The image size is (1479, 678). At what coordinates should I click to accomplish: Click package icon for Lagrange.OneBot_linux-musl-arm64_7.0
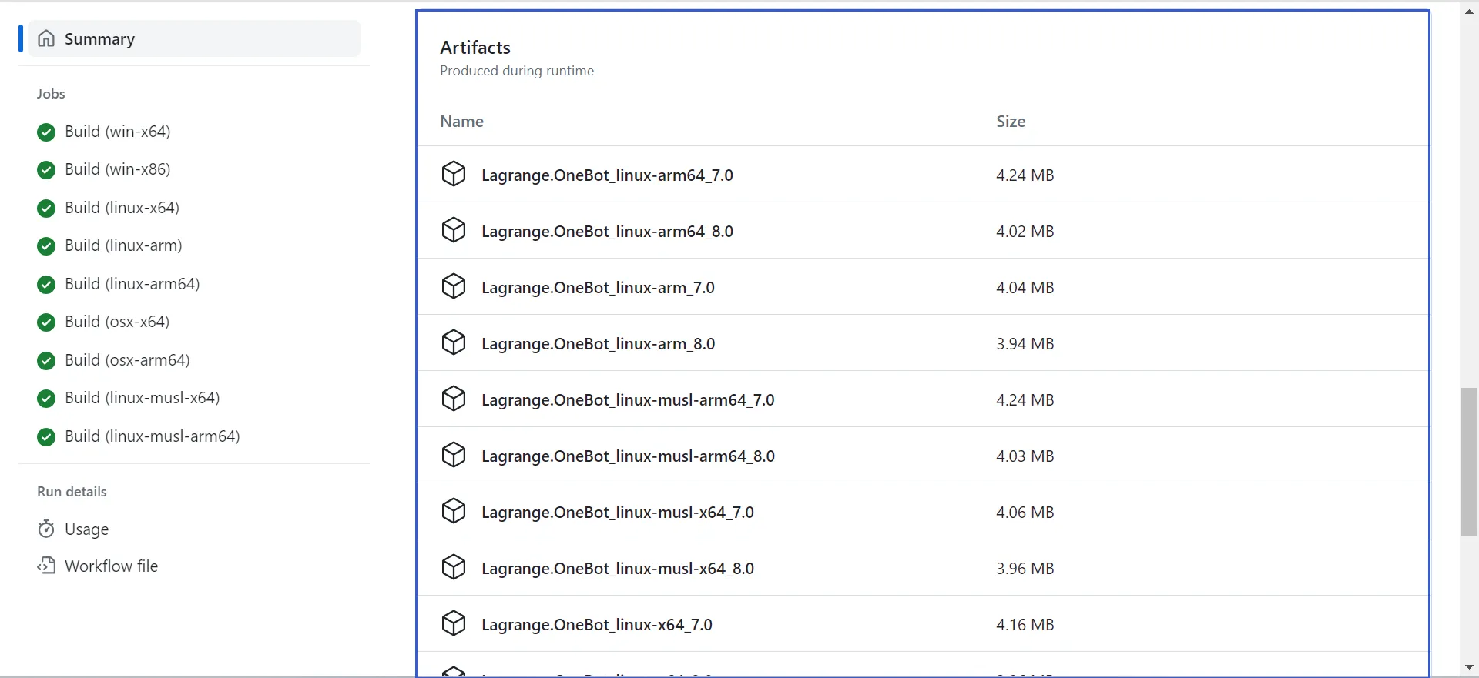[x=454, y=399]
